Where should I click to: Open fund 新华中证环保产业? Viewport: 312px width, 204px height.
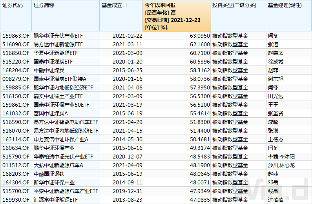[x=54, y=182]
